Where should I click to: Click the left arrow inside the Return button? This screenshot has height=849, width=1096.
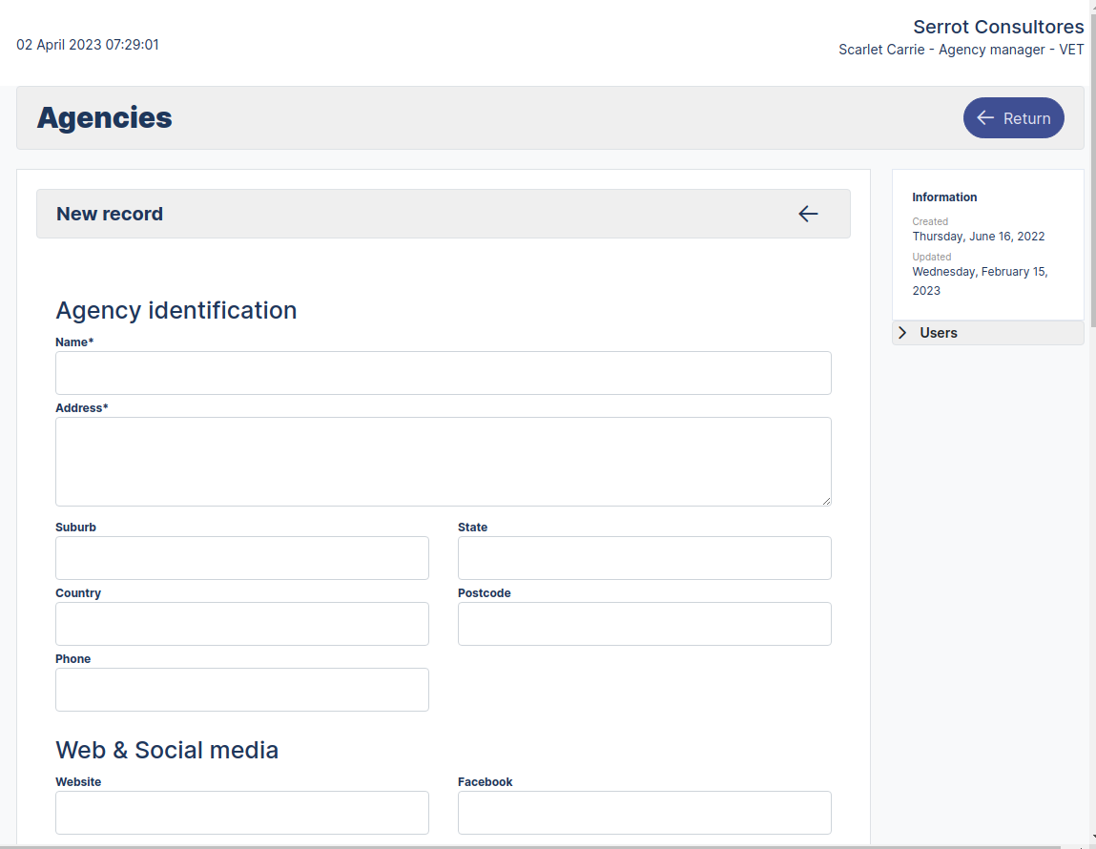coord(984,117)
